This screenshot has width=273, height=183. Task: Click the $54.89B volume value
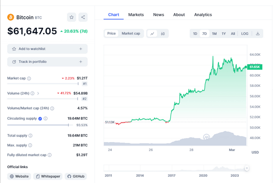tap(81, 93)
